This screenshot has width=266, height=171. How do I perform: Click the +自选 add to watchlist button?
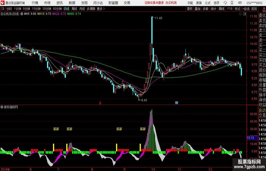[x=246, y=9]
